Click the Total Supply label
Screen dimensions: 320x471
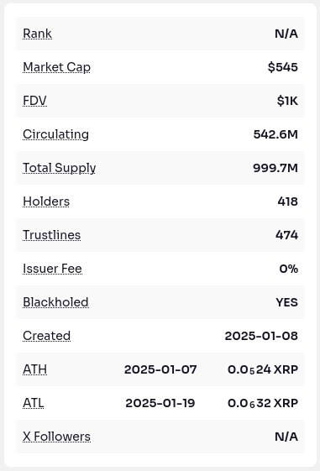(x=60, y=168)
